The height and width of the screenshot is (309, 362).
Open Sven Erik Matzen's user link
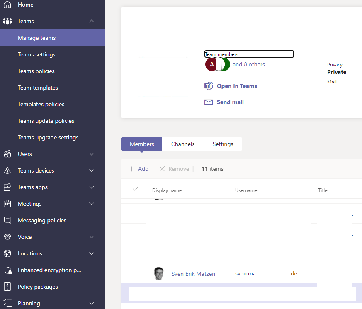click(193, 274)
